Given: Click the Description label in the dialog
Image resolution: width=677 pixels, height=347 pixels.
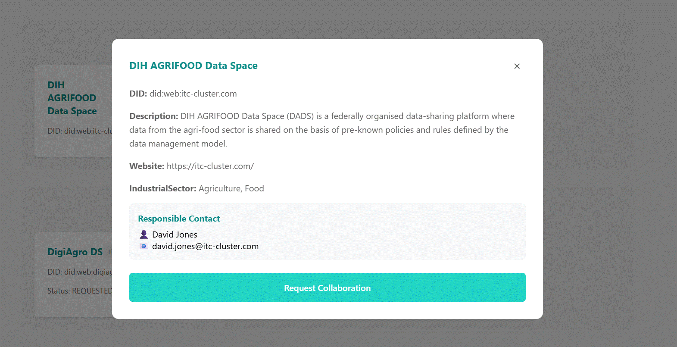Looking at the screenshot, I should [153, 116].
